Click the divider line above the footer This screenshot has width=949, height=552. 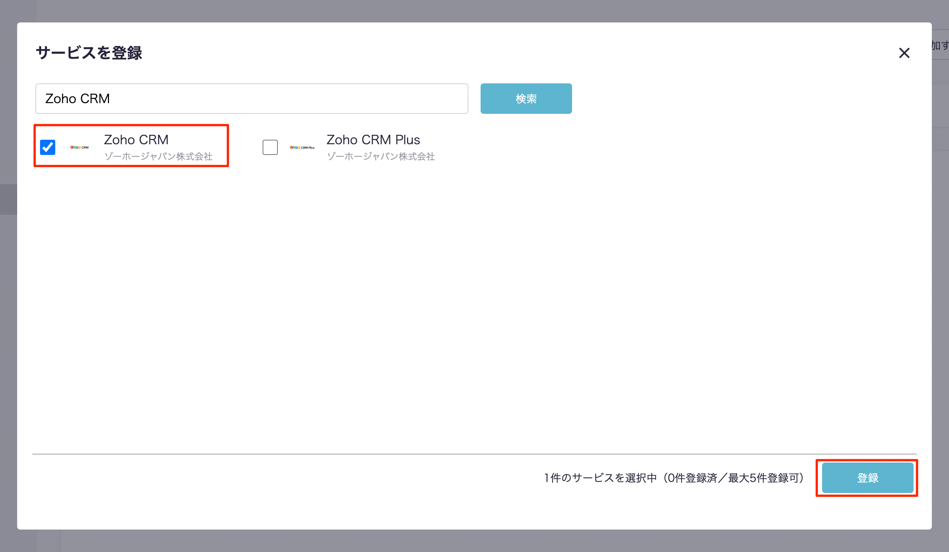[x=474, y=454]
